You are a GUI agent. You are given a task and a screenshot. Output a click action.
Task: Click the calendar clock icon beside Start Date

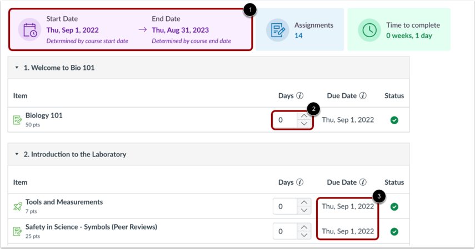click(29, 30)
